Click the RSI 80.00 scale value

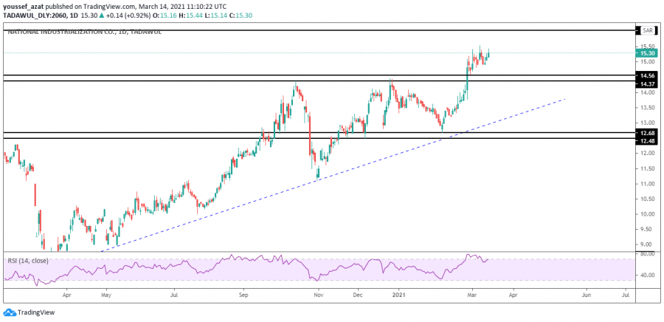[x=647, y=254]
